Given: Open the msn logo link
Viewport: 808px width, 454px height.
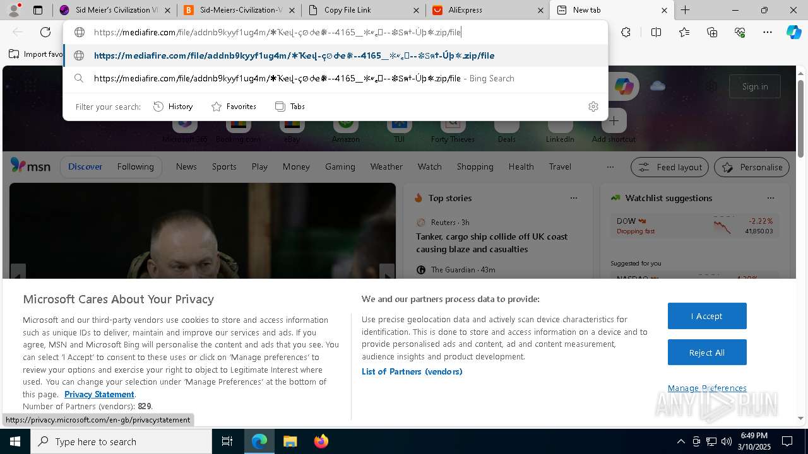Looking at the screenshot, I should tap(30, 166).
